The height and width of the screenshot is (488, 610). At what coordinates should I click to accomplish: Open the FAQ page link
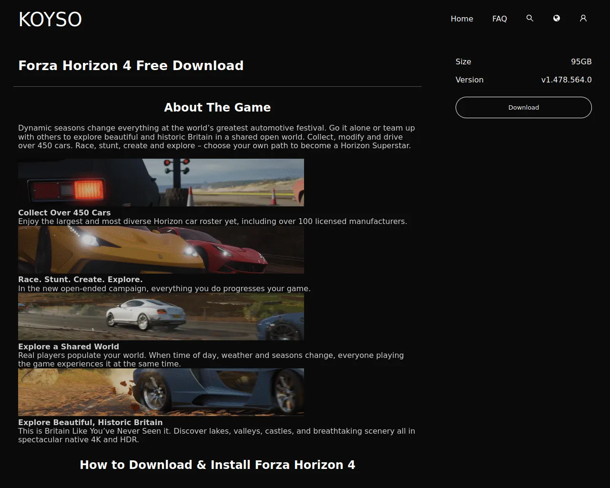(x=499, y=19)
